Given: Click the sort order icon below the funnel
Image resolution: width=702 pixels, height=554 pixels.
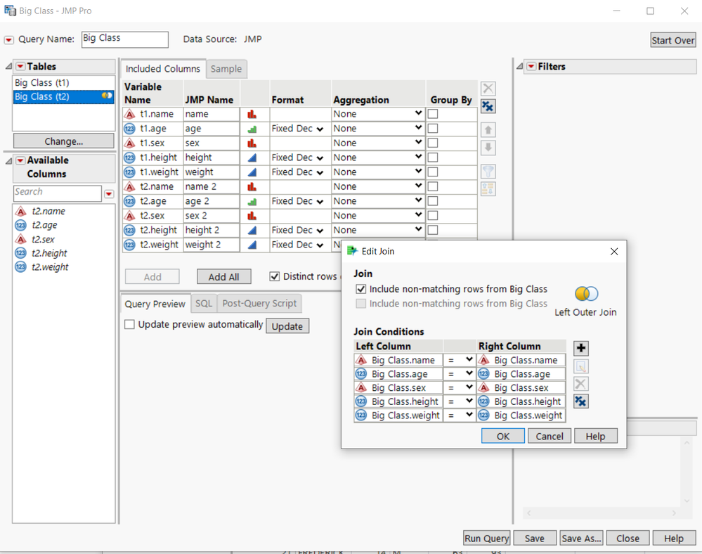Looking at the screenshot, I should [488, 188].
